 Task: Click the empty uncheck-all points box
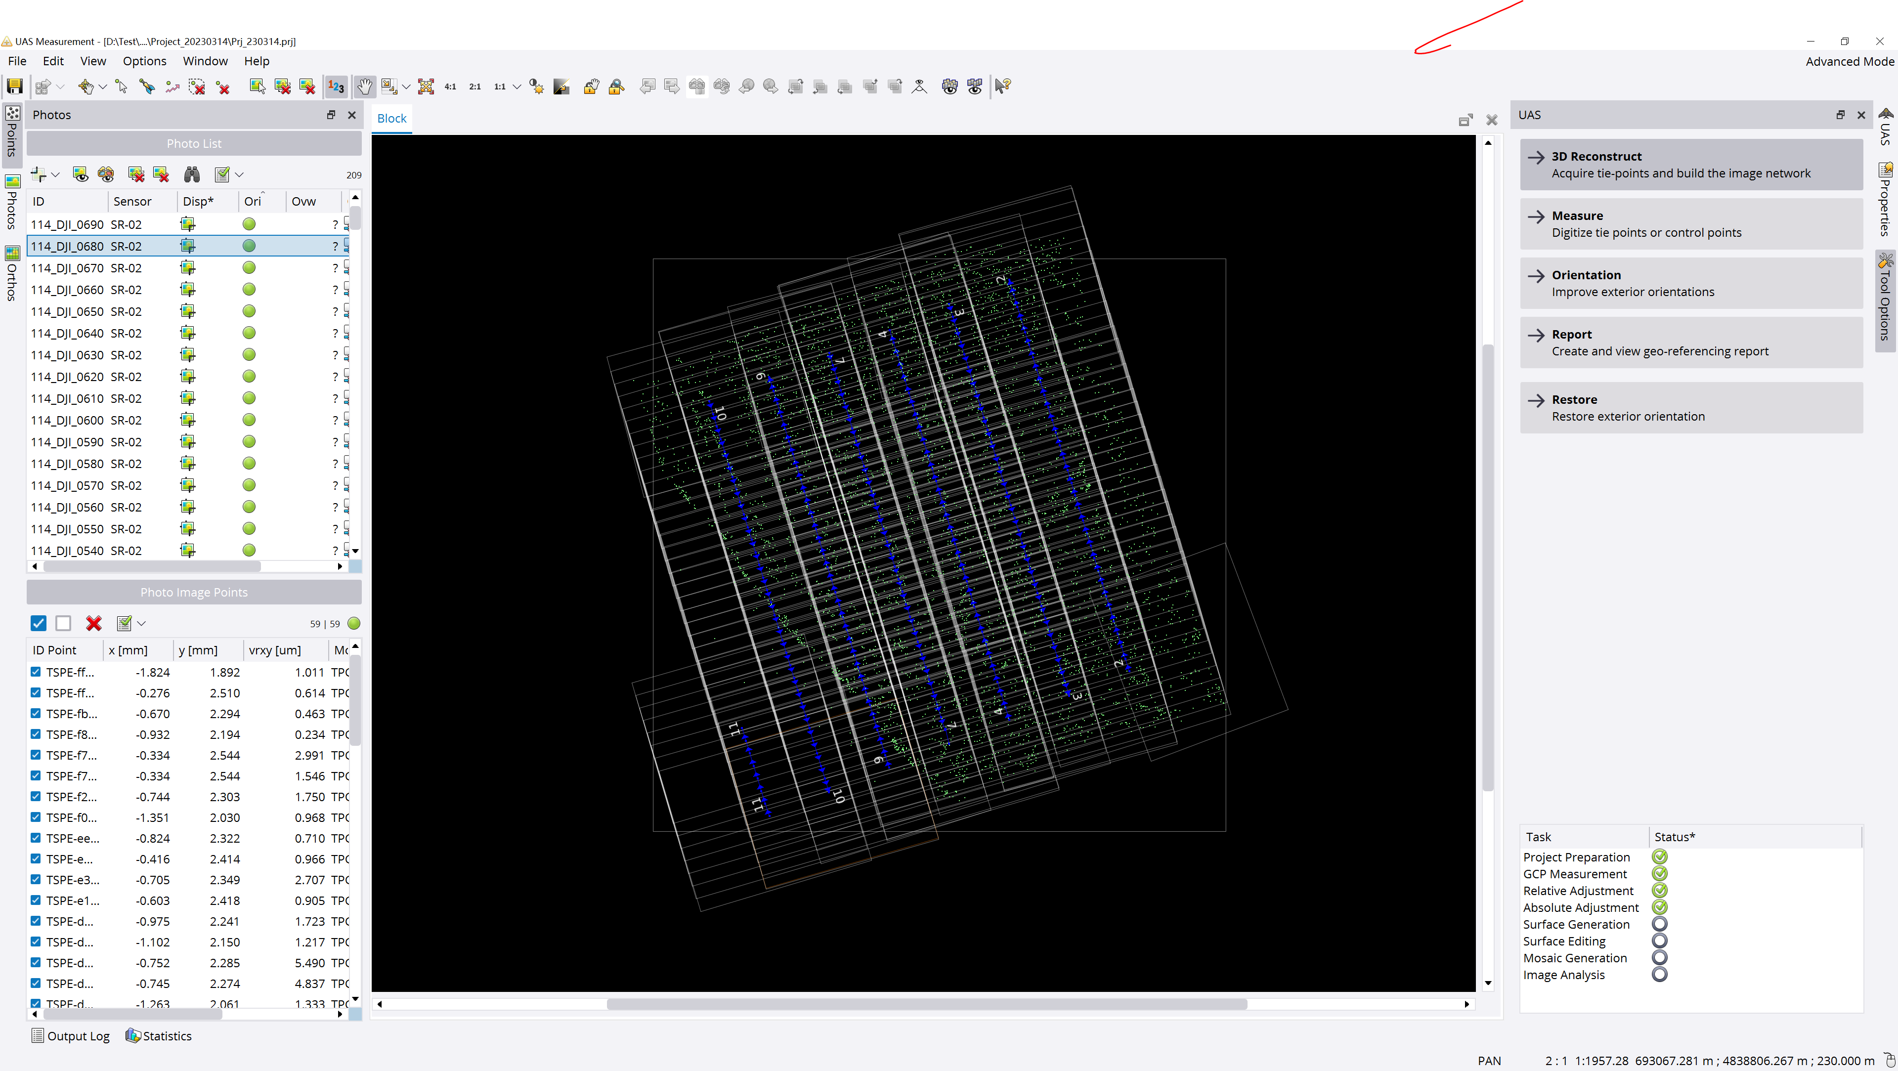click(63, 624)
